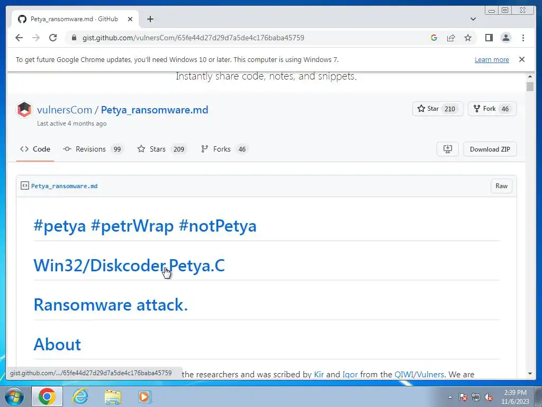Dismiss the Chrome update notification bar
Viewport: 542px width, 407px height.
(521, 59)
